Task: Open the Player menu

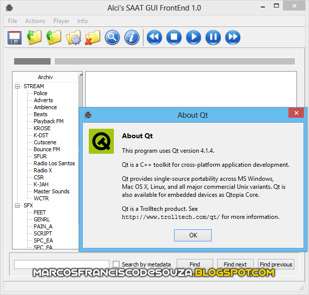Action: tap(61, 21)
